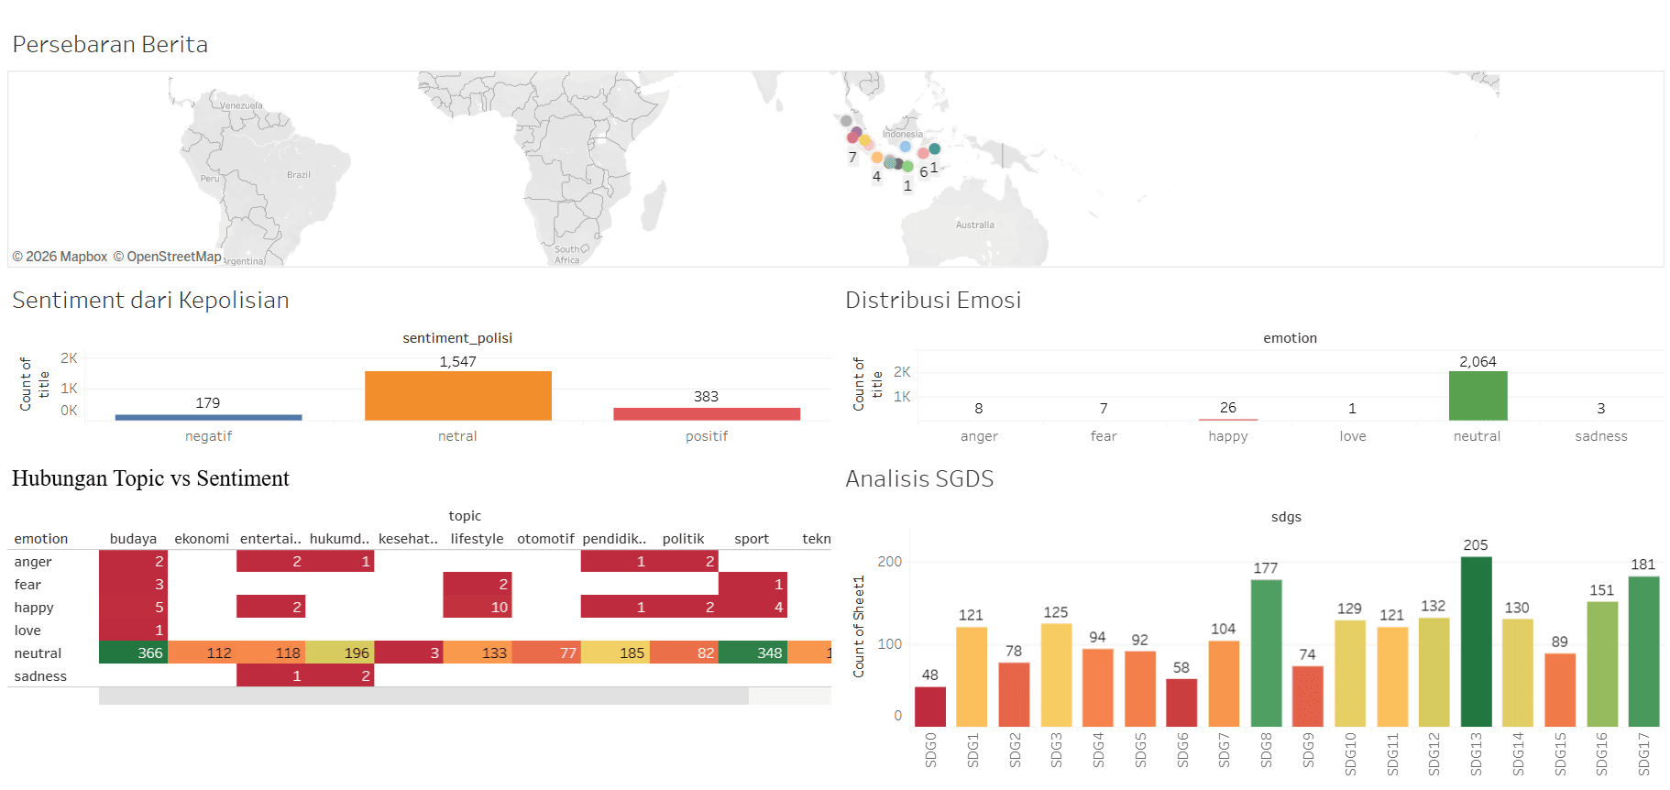Click the neutral pendidikan cell showing 185
Image resolution: width=1670 pixels, height=790 pixels.
click(x=615, y=653)
